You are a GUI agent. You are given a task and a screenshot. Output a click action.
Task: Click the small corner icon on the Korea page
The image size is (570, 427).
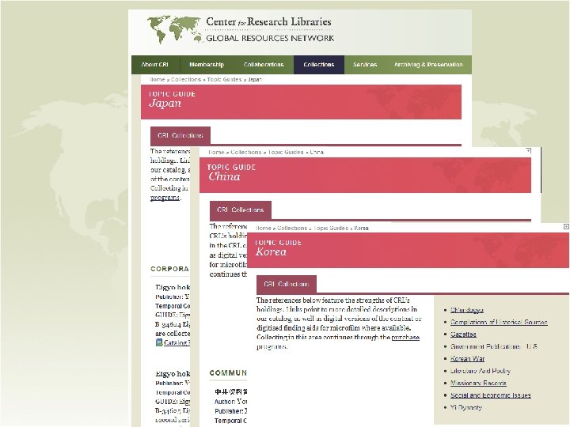tap(566, 226)
